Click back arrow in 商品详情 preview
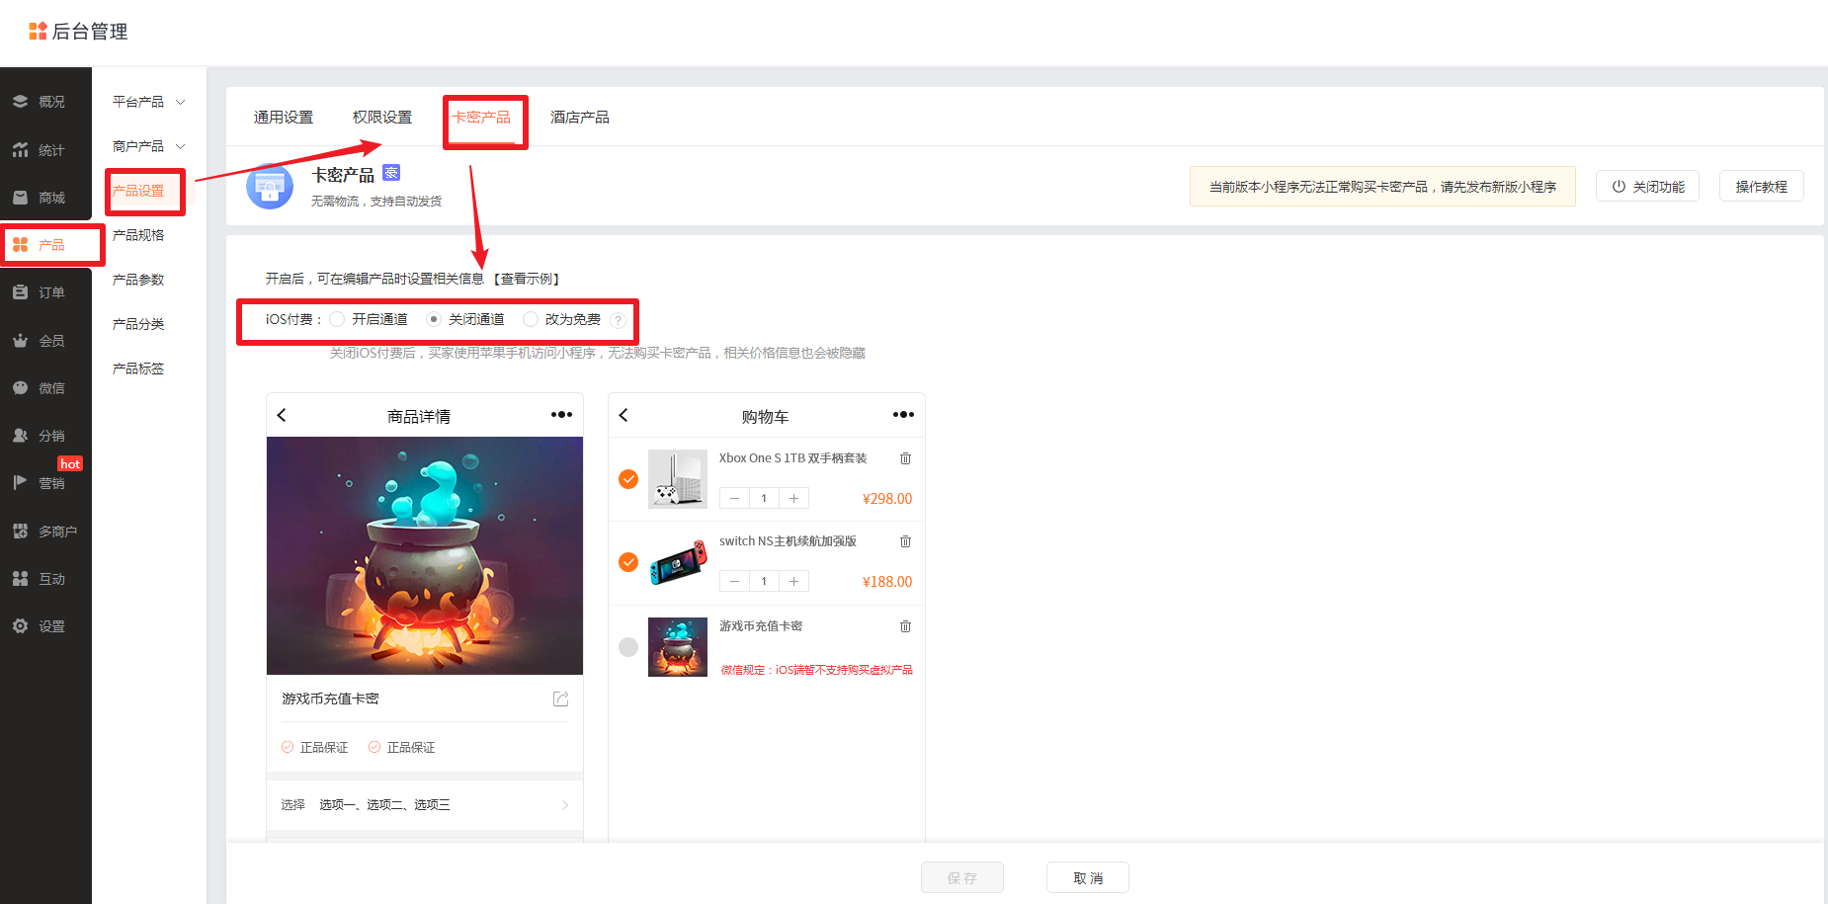The image size is (1828, 904). point(282,415)
